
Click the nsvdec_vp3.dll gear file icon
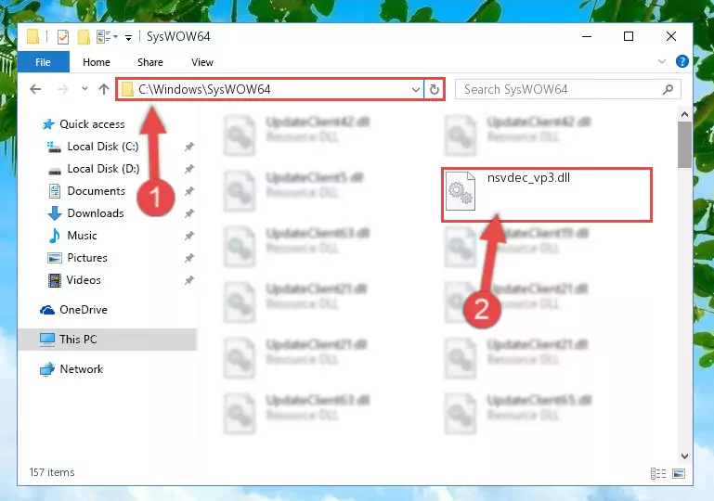pyautogui.click(x=461, y=191)
